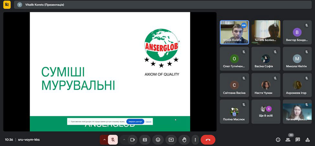Click the Суміші мурувальні slide title
The image size is (315, 146).
point(78,79)
